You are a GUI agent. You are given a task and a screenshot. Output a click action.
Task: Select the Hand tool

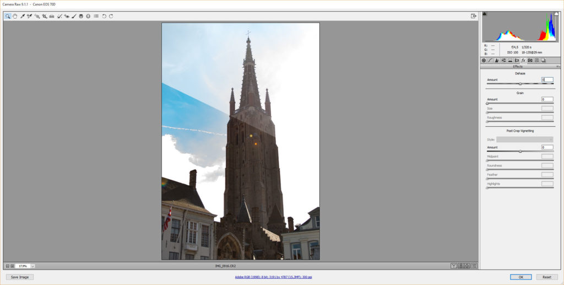pos(15,16)
